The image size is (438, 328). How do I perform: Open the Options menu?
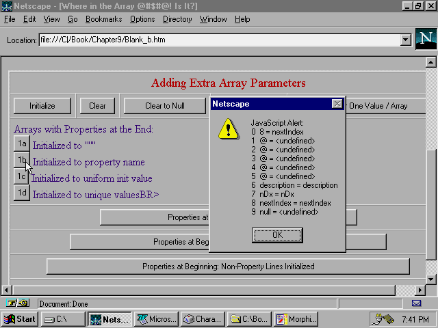pos(142,19)
